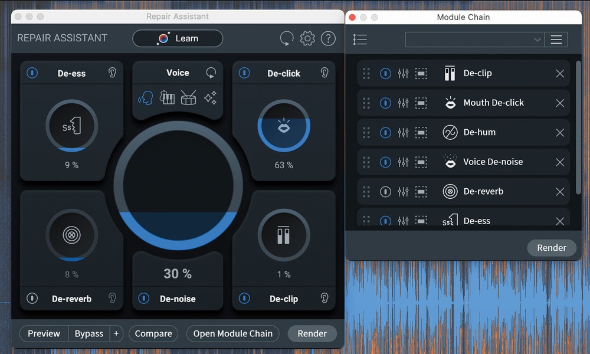Select the sound effects (sparkles) mode icon
The height and width of the screenshot is (354, 590).
(x=211, y=98)
